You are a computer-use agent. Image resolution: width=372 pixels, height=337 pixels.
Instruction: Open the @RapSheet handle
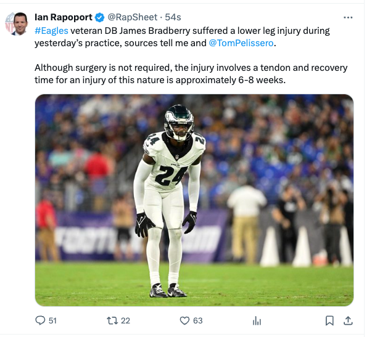133,17
